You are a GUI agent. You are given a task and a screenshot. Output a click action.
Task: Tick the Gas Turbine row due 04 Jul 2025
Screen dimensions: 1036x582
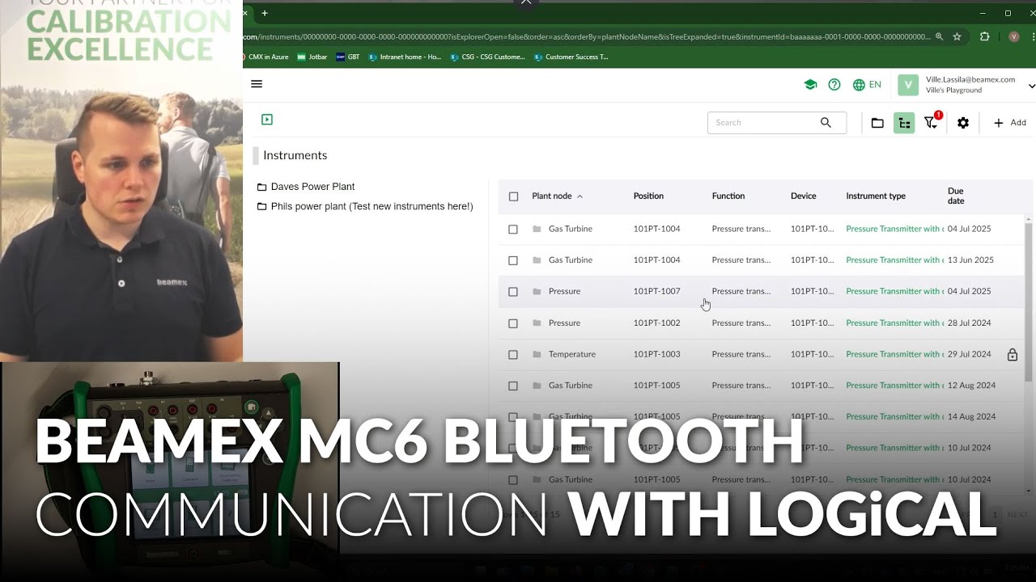[x=513, y=230]
